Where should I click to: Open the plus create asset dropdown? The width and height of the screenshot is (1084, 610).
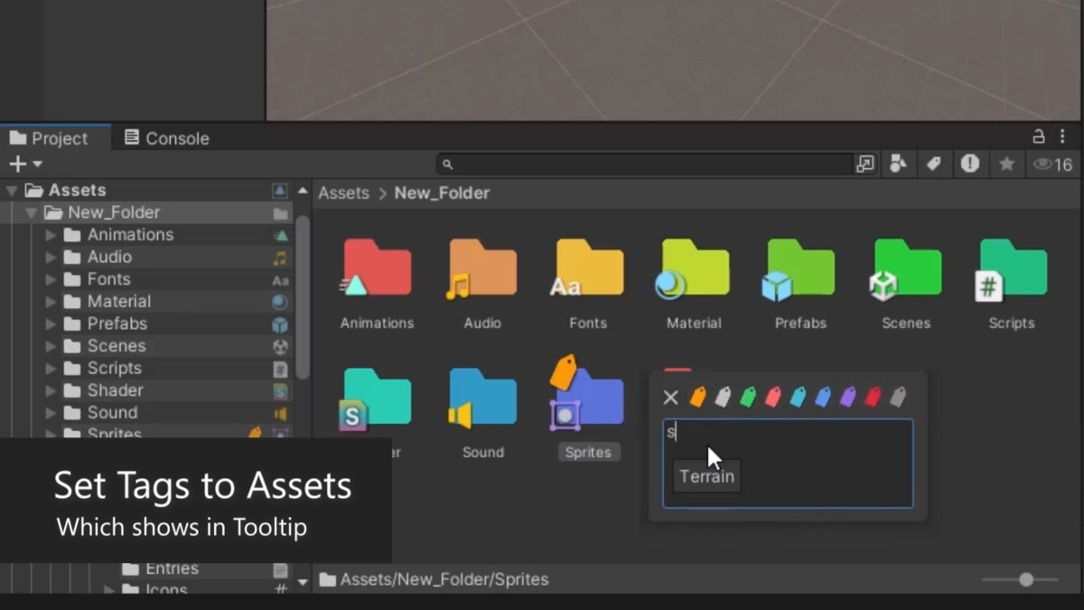pos(25,164)
